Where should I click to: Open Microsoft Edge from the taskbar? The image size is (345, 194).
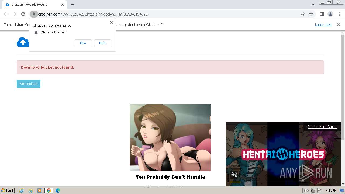click(x=58, y=190)
